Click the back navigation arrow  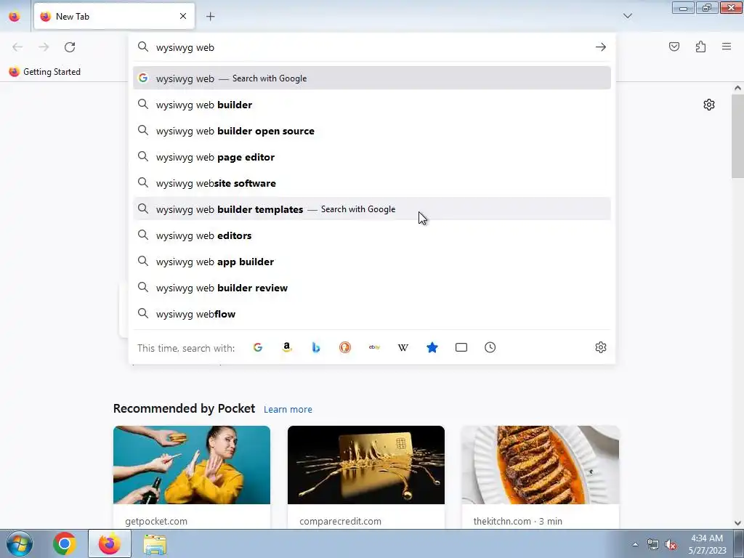(x=17, y=47)
